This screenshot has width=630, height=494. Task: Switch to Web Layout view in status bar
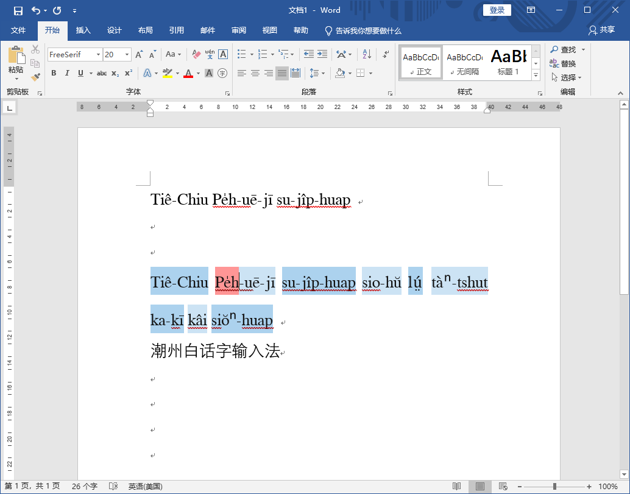503,486
